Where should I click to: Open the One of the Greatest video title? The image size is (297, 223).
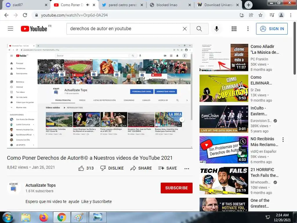pos(260,203)
